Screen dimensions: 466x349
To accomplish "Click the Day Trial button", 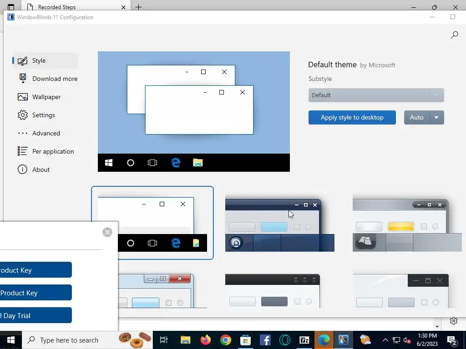I will 35,315.
